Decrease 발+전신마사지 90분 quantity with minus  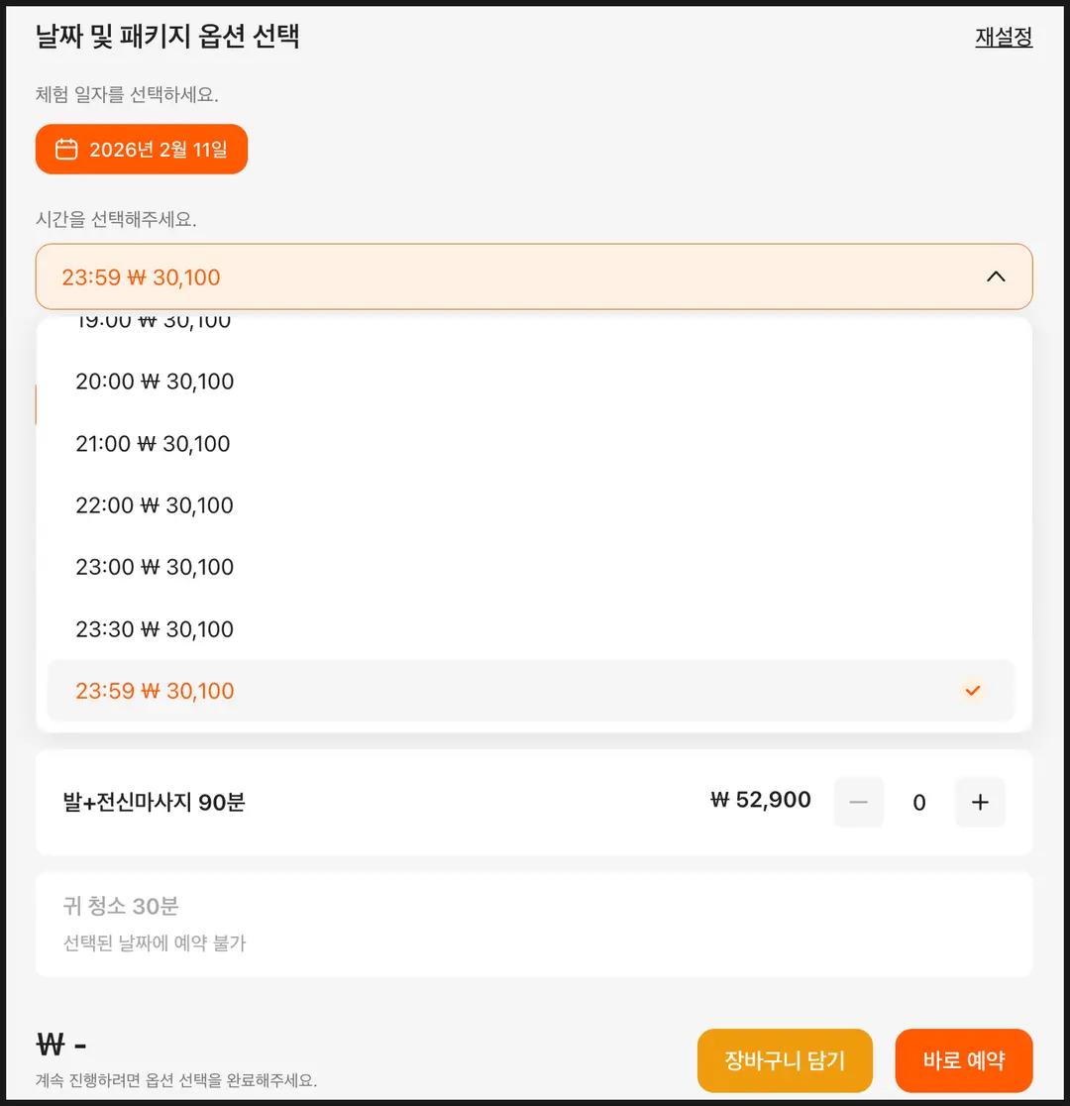pyautogui.click(x=858, y=802)
